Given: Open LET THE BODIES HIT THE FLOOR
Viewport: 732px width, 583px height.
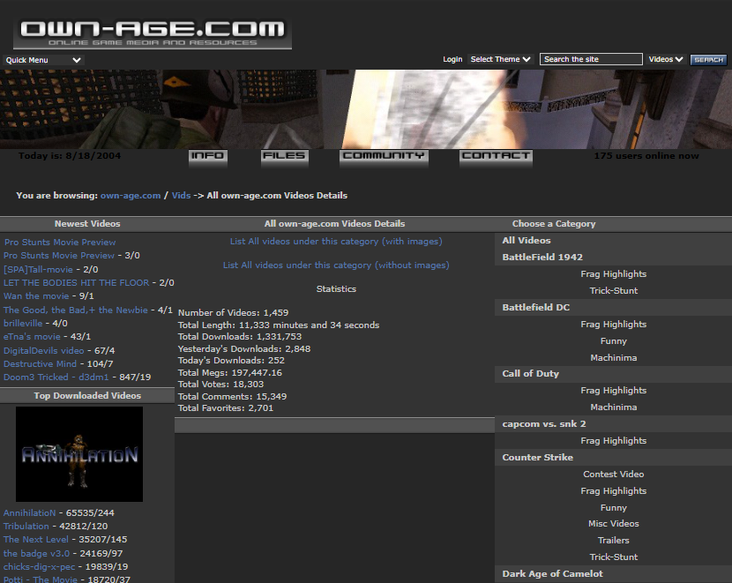Looking at the screenshot, I should (76, 283).
